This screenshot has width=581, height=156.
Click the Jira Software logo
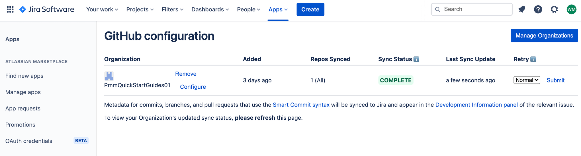[47, 9]
